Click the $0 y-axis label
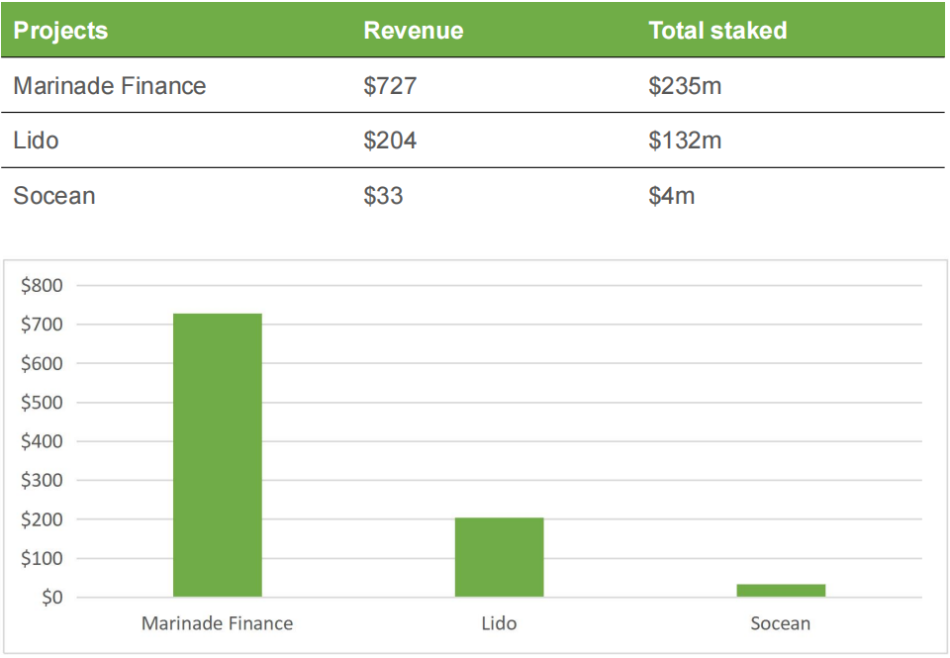This screenshot has height=658, width=950. (x=52, y=598)
